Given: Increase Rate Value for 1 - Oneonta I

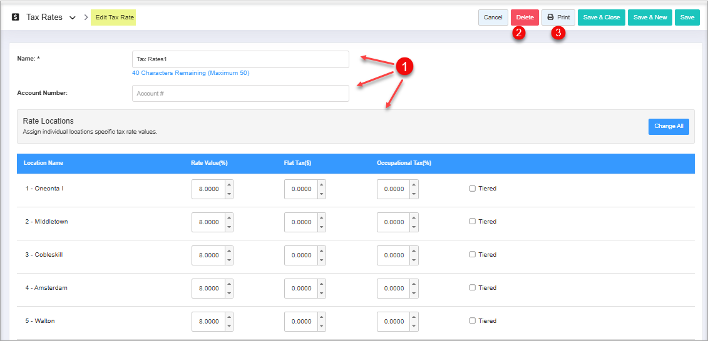Looking at the screenshot, I should click(x=229, y=184).
